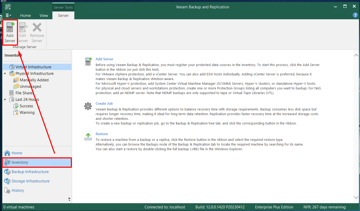Click the Home house icon

pyautogui.click(x=7, y=153)
